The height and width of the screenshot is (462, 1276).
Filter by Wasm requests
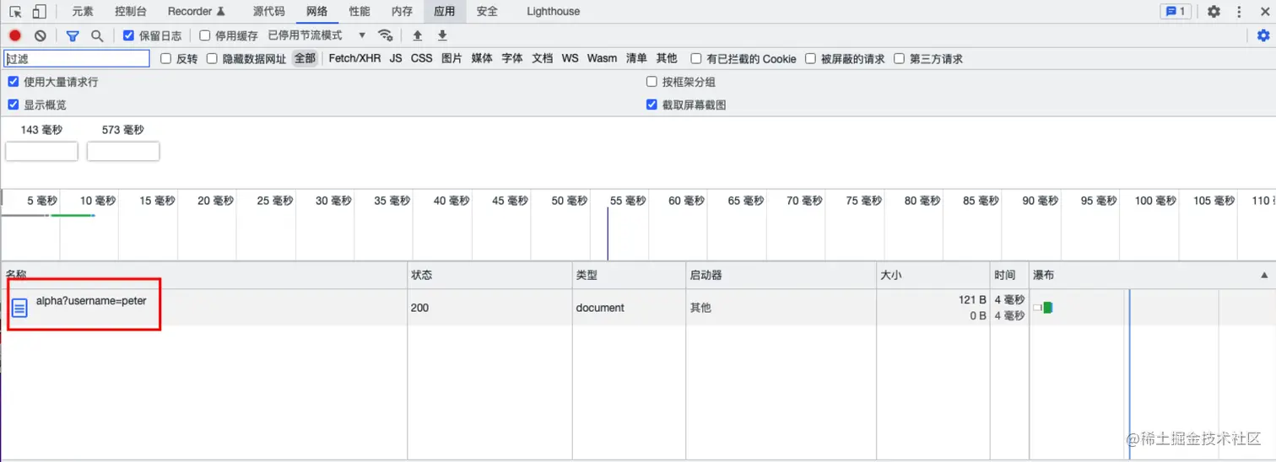coord(602,58)
